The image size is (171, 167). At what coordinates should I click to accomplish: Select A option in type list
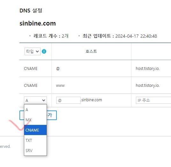click(x=35, y=110)
